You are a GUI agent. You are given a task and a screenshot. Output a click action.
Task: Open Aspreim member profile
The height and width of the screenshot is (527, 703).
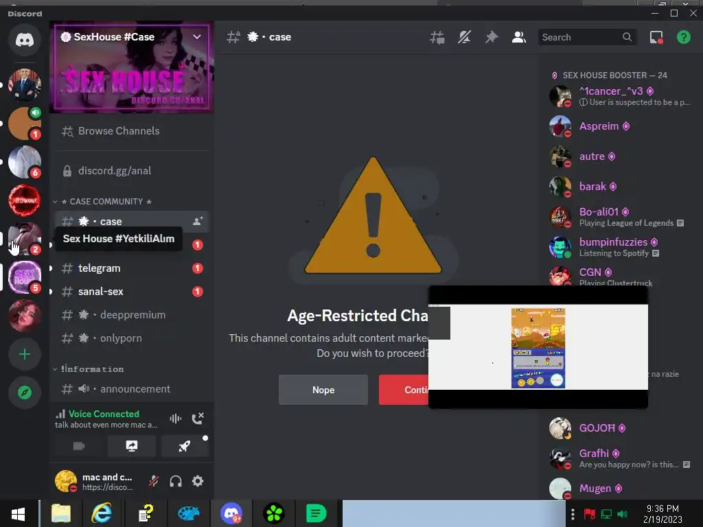pos(621,126)
